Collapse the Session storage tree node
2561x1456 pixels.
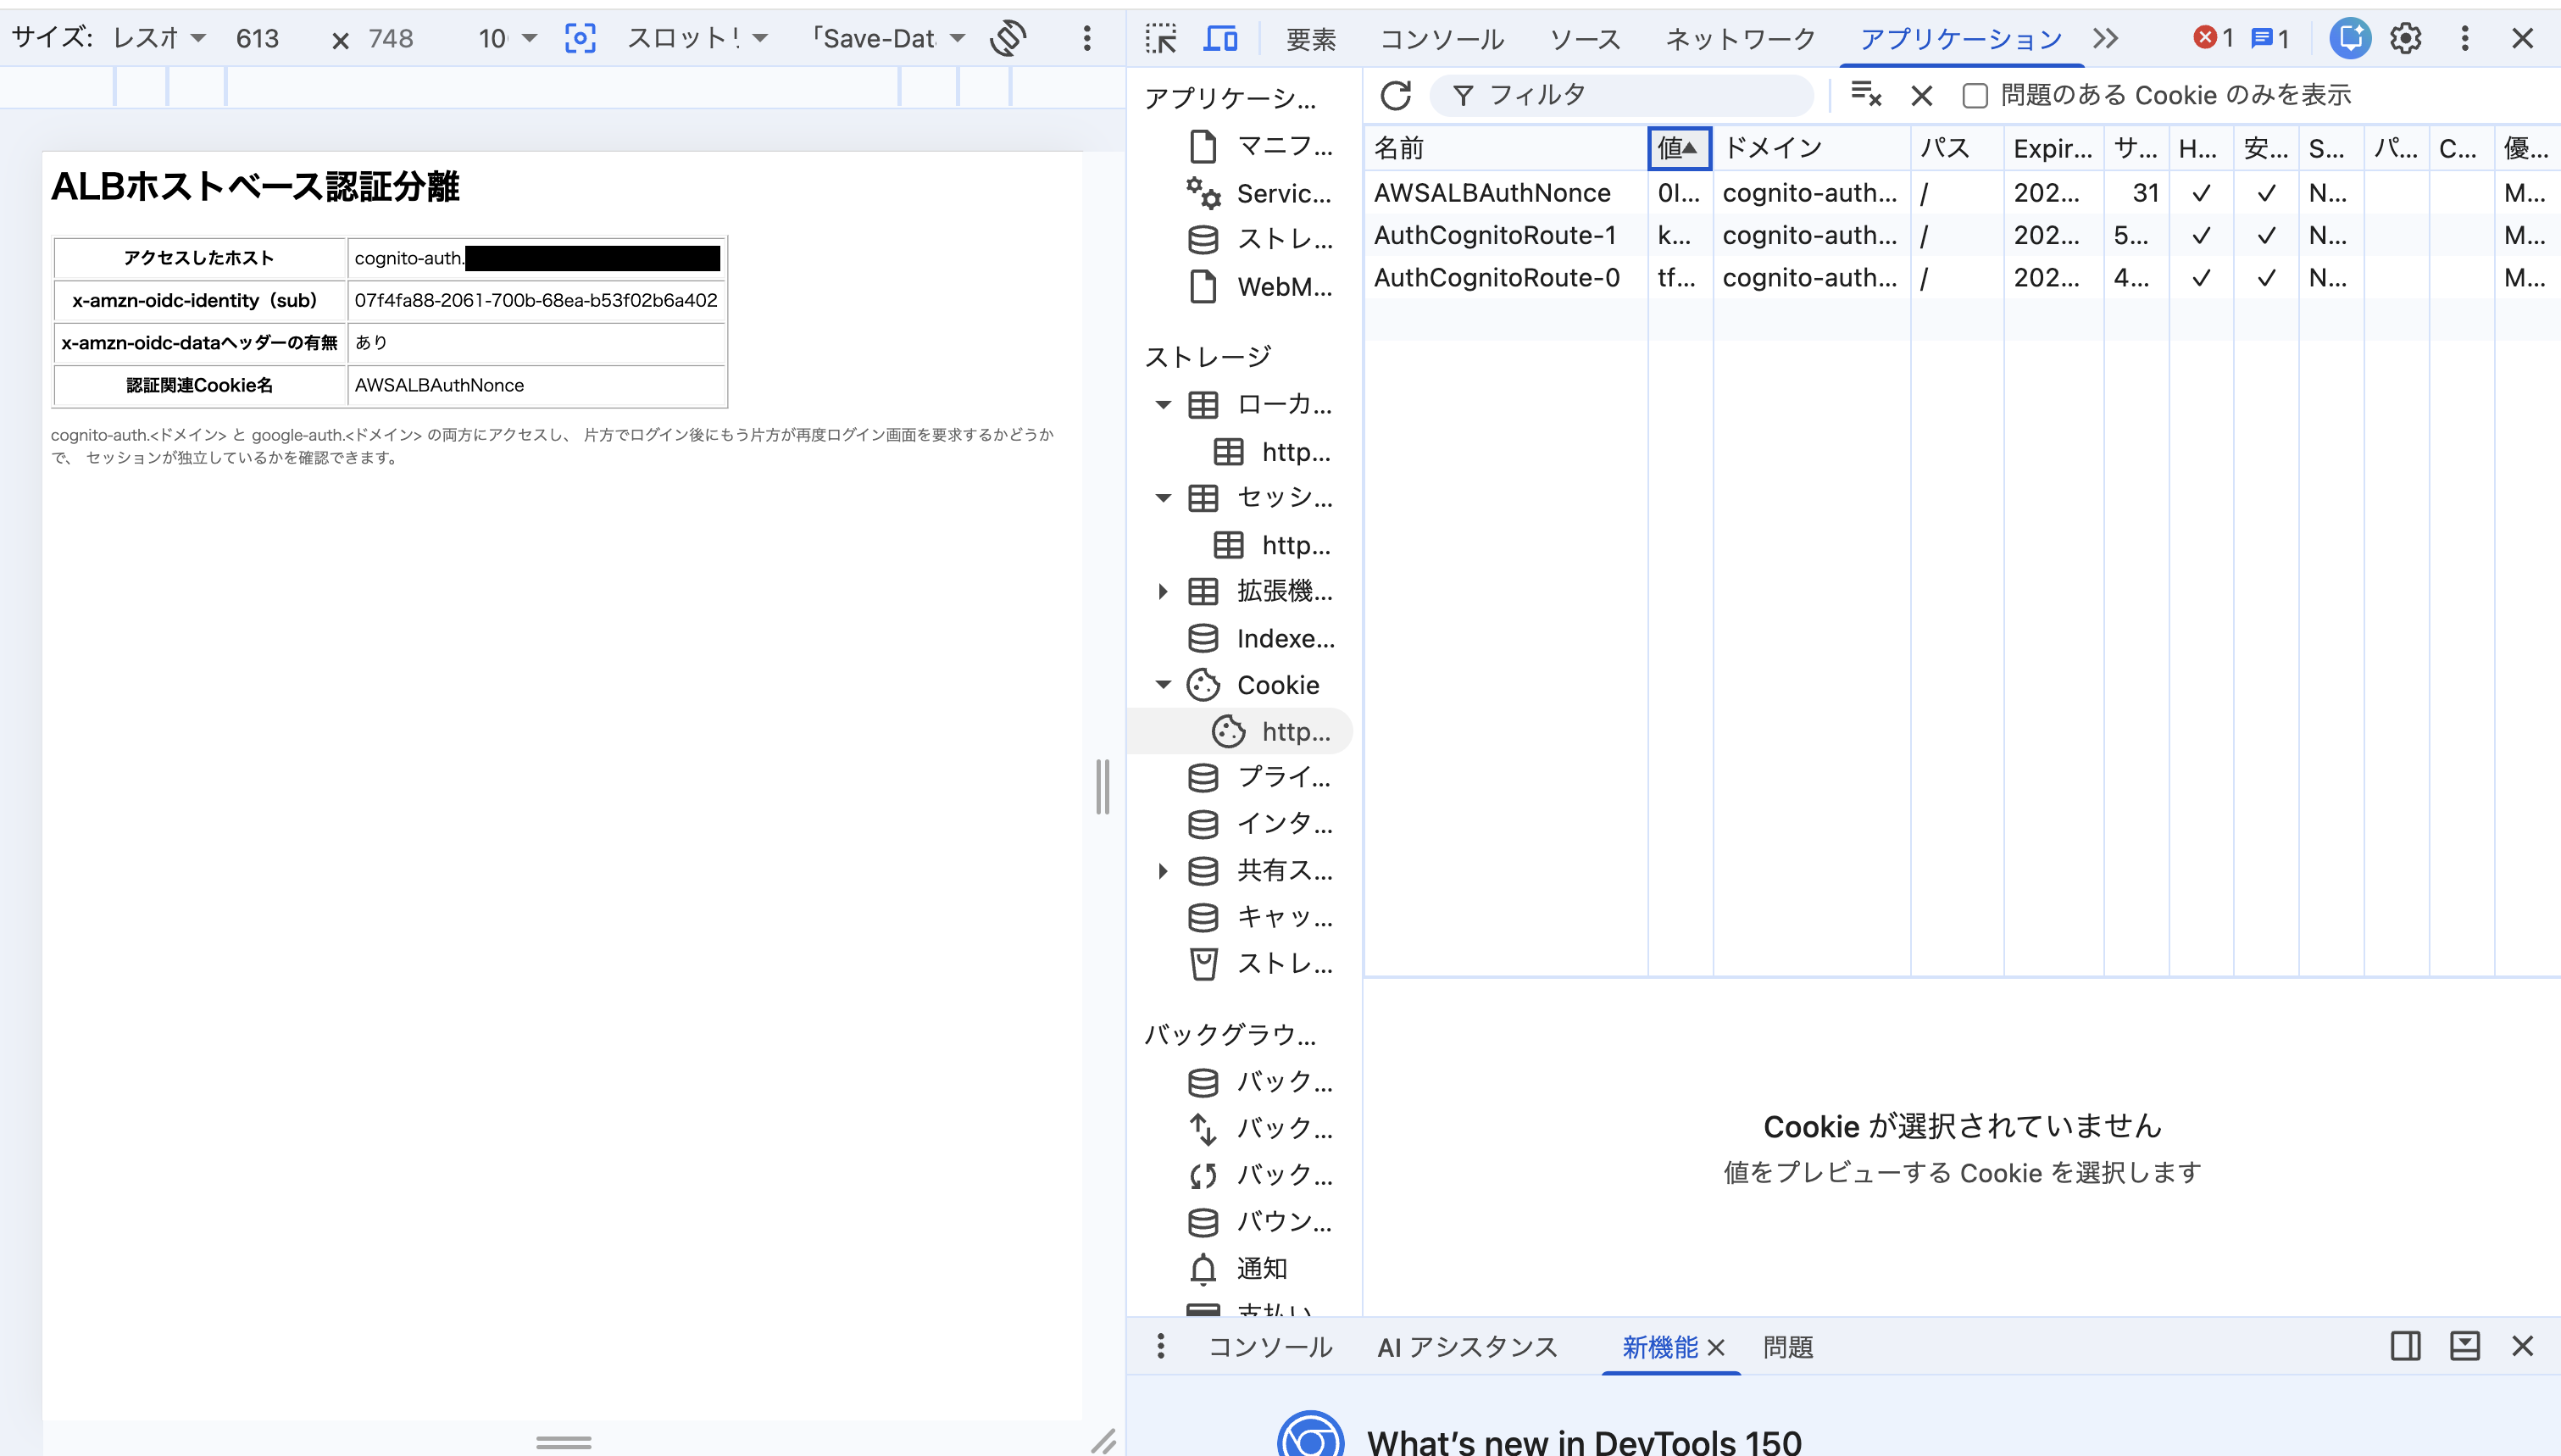[1163, 497]
